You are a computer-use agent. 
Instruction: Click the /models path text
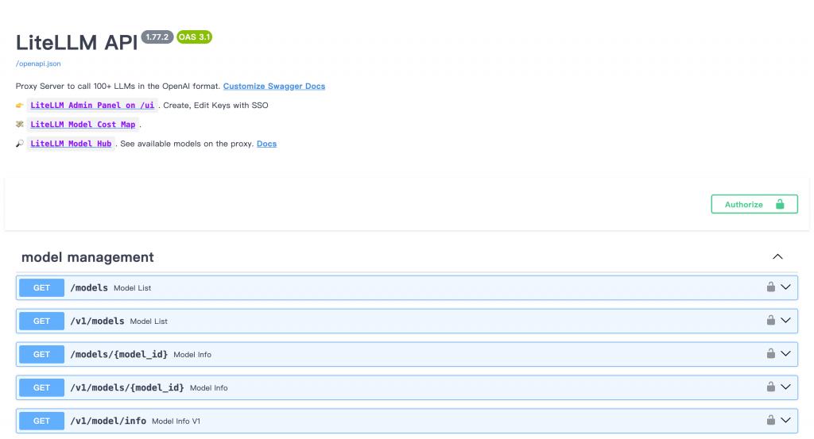pyautogui.click(x=89, y=287)
